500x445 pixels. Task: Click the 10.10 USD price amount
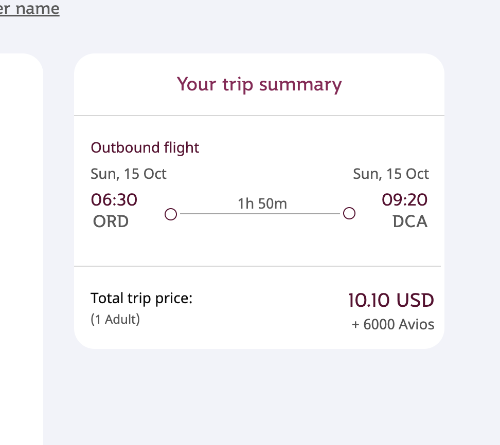[x=391, y=301]
